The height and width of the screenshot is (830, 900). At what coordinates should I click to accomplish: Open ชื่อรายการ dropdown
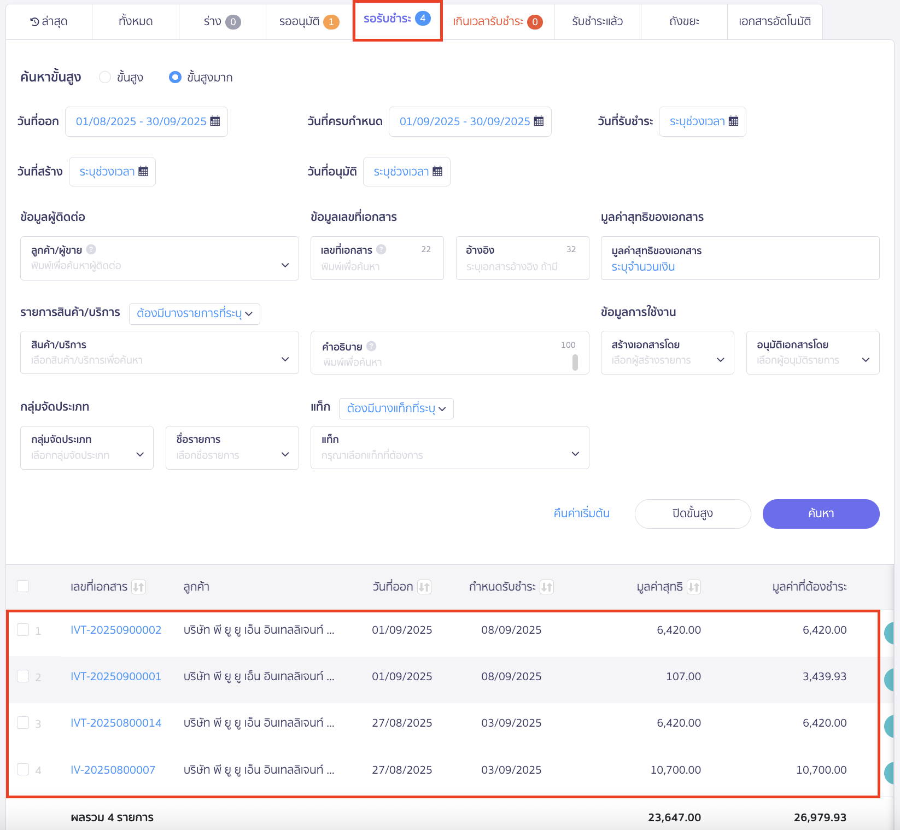[232, 447]
